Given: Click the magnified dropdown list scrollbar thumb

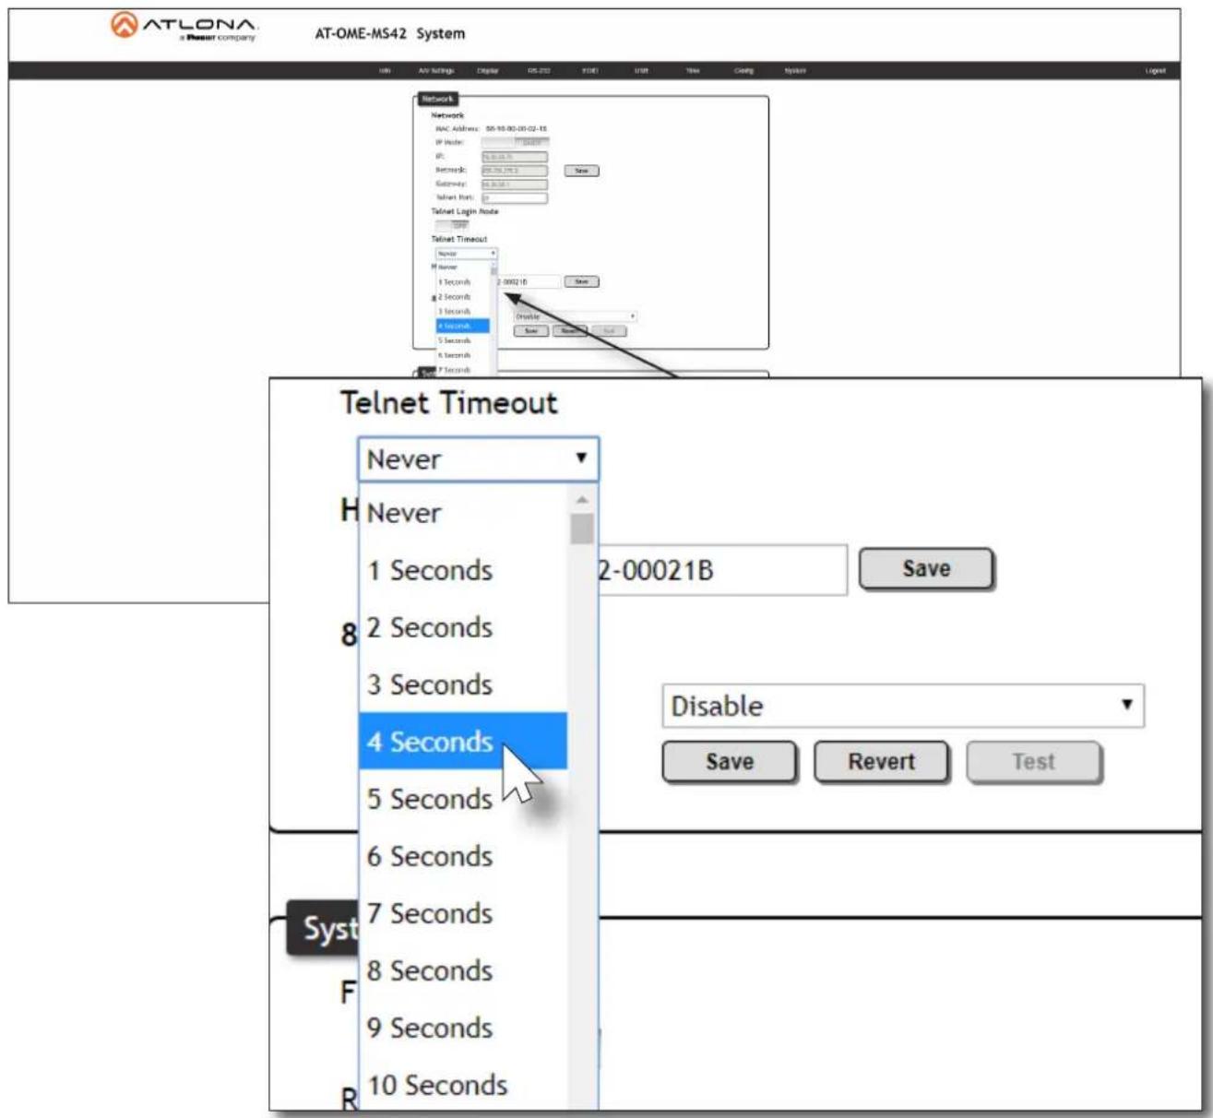Looking at the screenshot, I should (x=582, y=529).
